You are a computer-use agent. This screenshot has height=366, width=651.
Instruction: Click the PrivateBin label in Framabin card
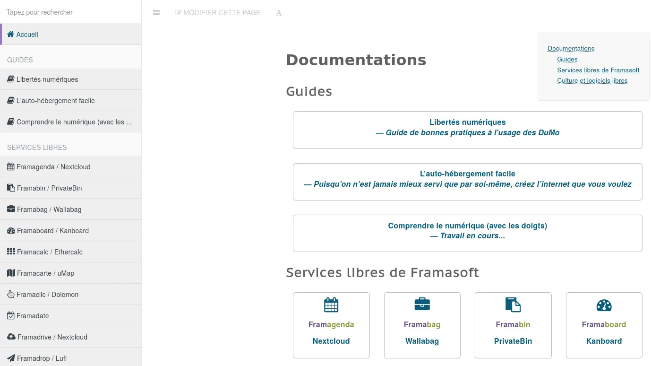[x=513, y=341]
